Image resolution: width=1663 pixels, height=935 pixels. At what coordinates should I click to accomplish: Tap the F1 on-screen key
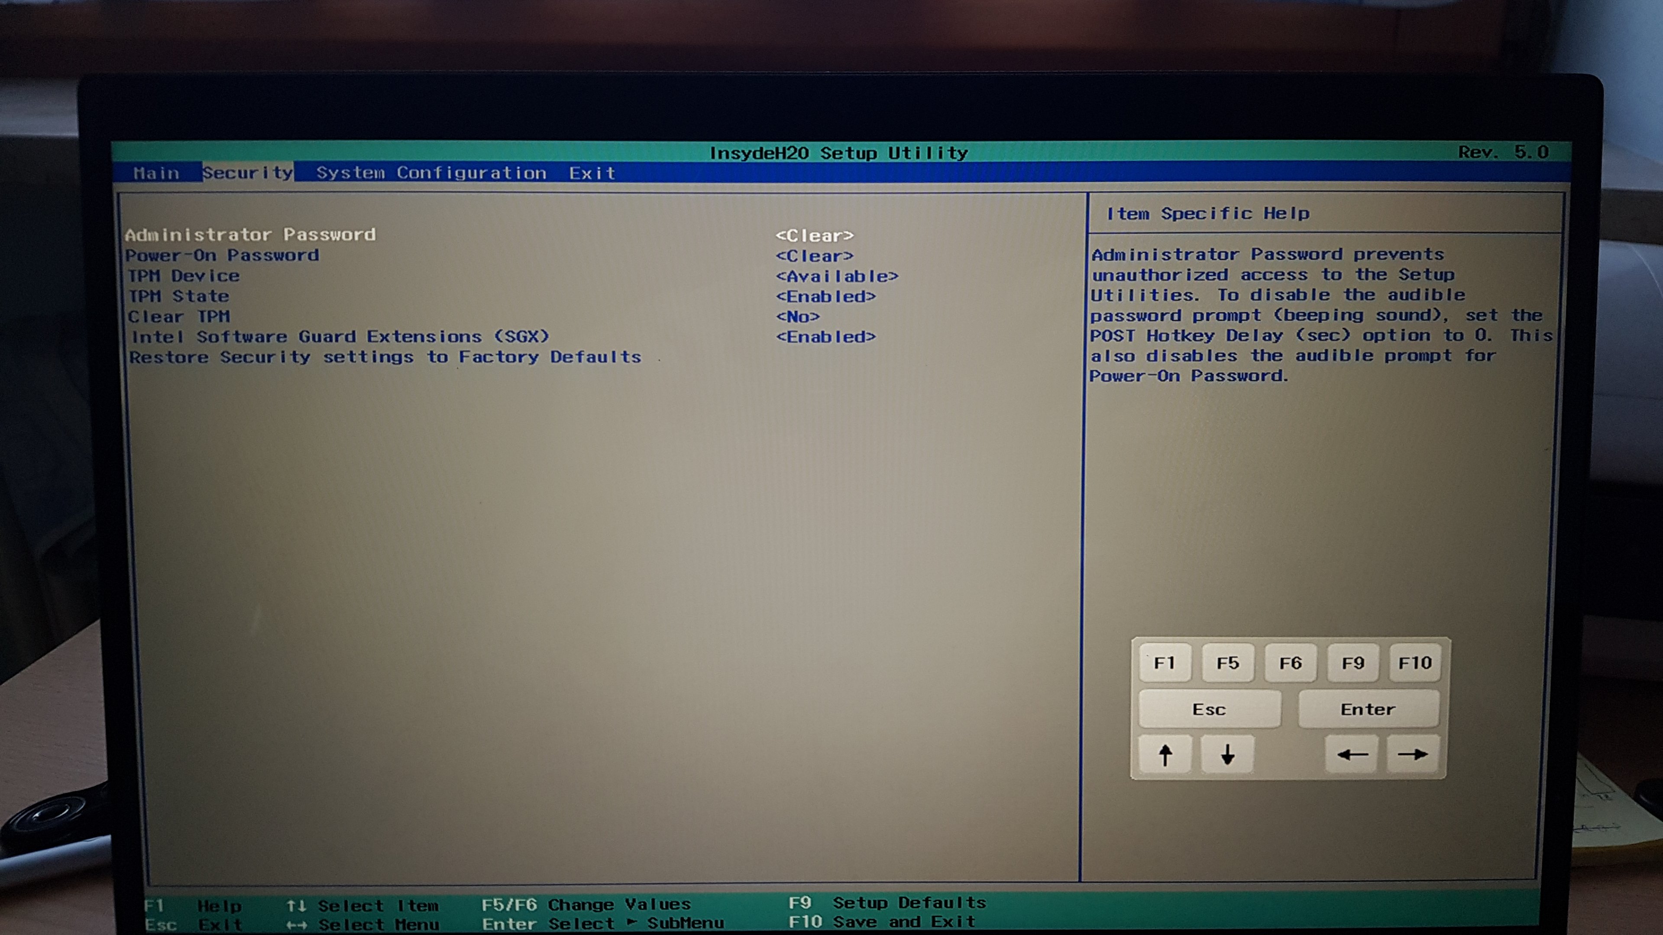[x=1165, y=663]
